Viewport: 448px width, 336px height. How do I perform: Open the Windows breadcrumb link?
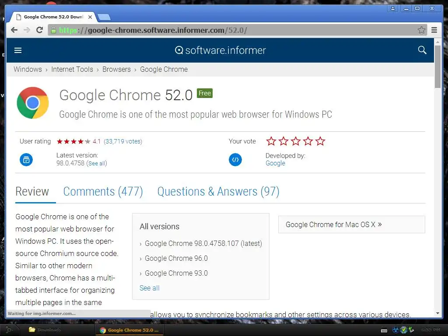click(x=28, y=70)
